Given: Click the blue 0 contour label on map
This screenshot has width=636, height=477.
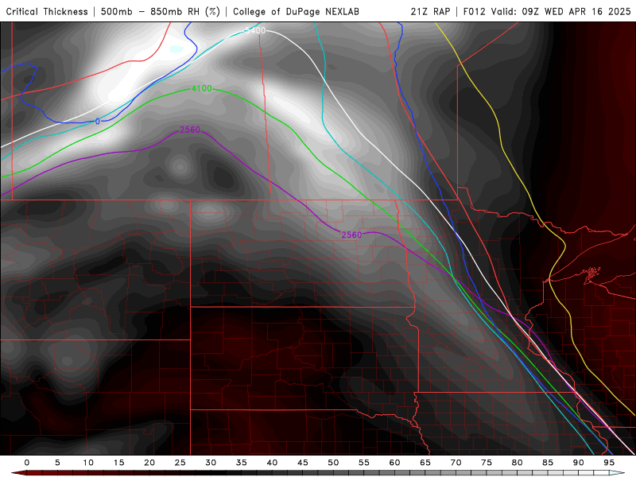Looking at the screenshot, I should (x=98, y=122).
